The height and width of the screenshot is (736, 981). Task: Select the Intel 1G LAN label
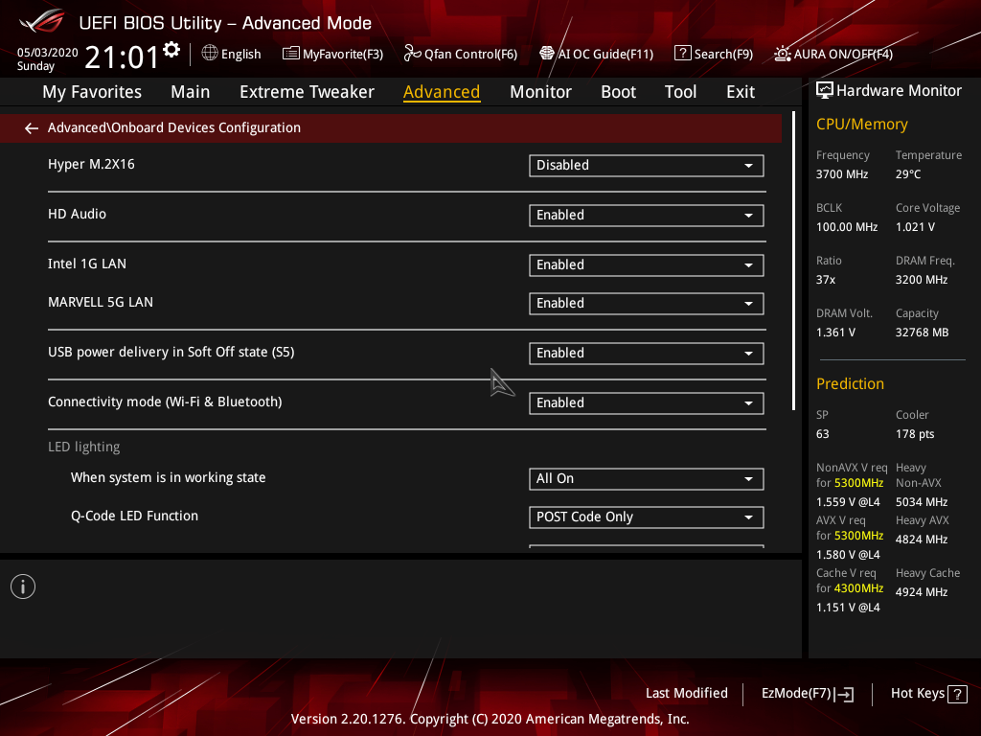[87, 264]
